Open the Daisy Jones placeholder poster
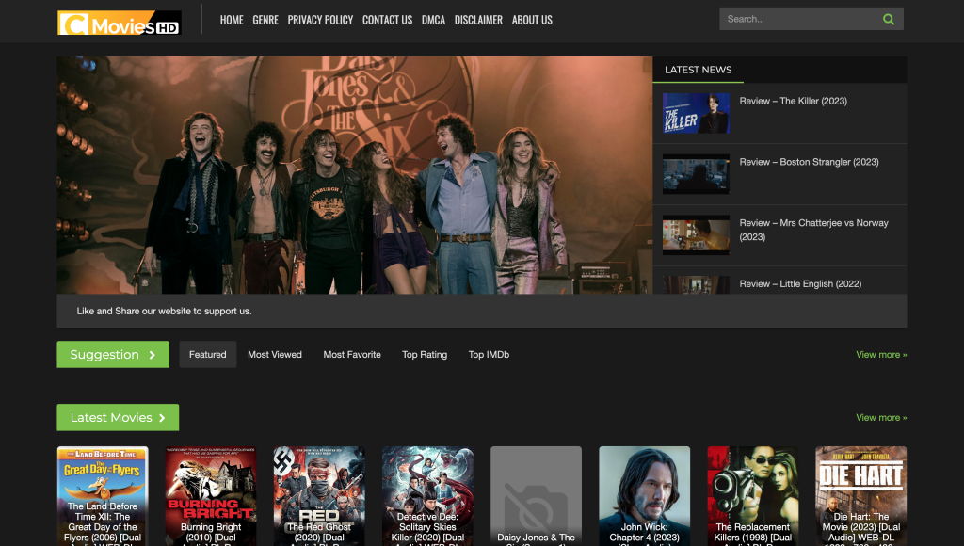This screenshot has width=964, height=546. [536, 495]
